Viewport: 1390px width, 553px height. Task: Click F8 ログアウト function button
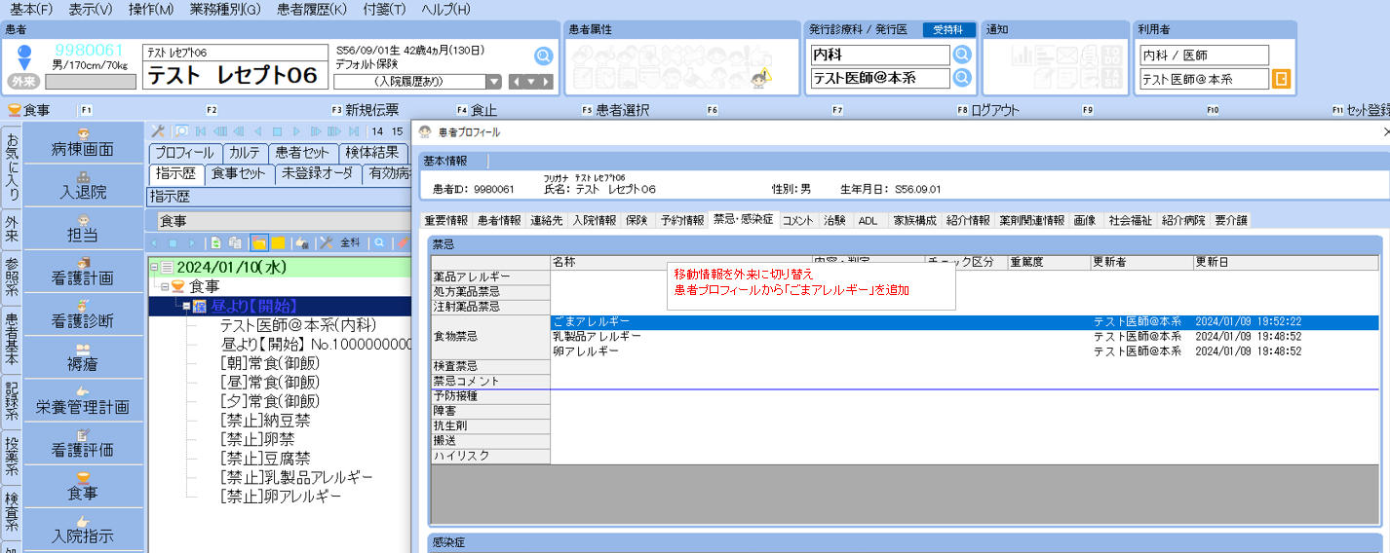coord(988,110)
